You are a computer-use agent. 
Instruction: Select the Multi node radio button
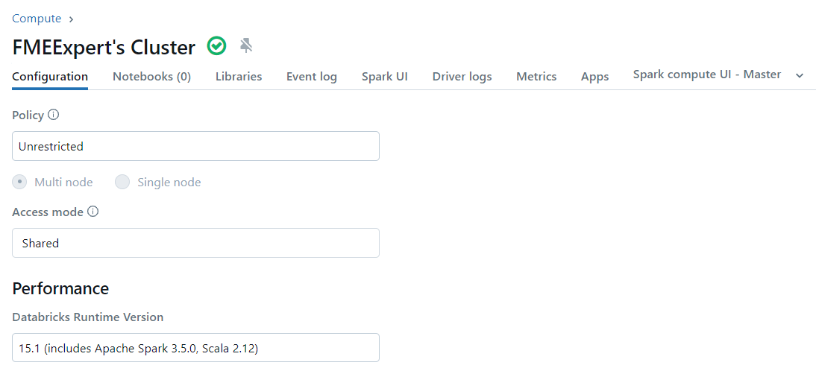point(20,183)
